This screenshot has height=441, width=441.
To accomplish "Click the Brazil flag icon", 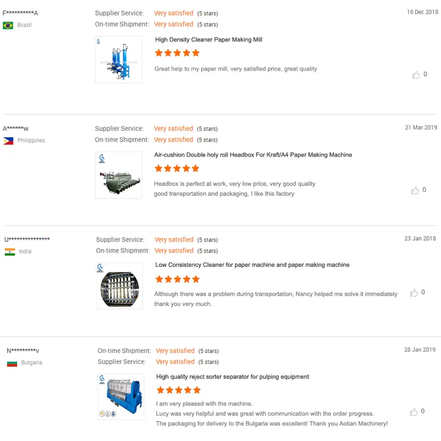I will [8, 25].
